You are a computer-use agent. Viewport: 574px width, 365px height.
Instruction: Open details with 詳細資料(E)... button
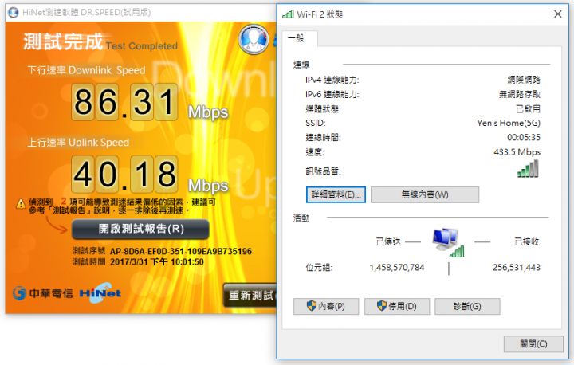click(336, 194)
